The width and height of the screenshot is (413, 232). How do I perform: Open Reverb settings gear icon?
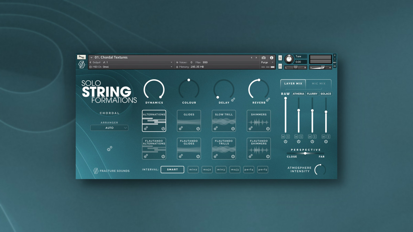tap(268, 100)
